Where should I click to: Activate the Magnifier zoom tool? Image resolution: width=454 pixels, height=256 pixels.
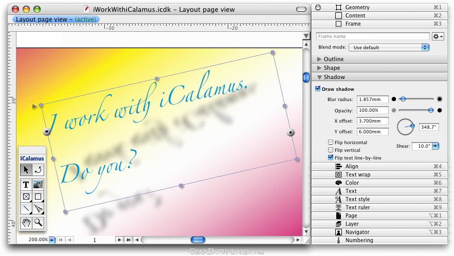point(38,223)
